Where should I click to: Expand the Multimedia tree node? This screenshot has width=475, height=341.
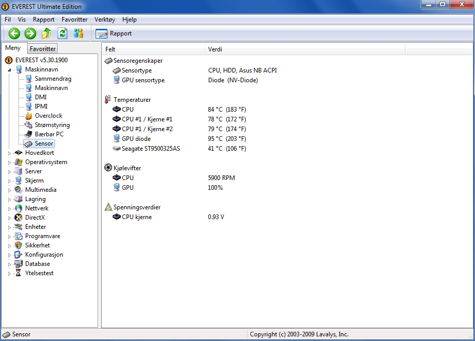pyautogui.click(x=9, y=190)
